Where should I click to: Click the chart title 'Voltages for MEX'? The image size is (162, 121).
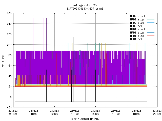click(85, 5)
